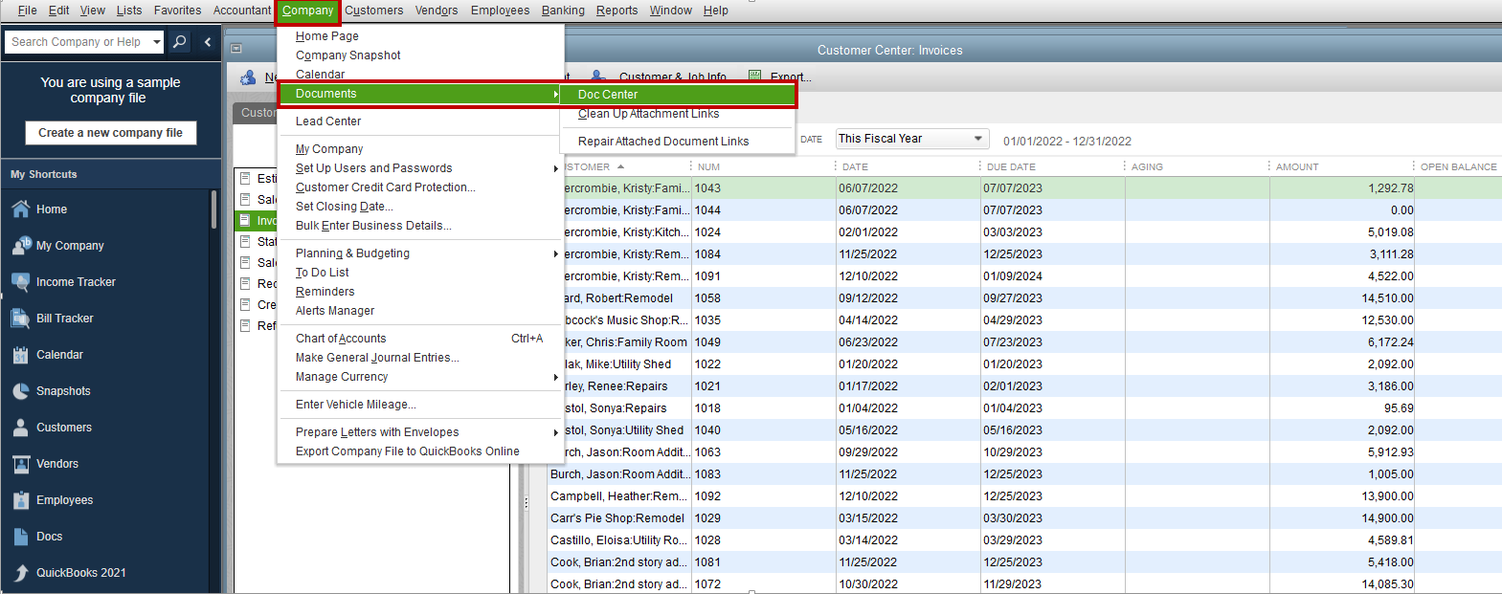Click the My Shortcuts header
Screen dimensions: 1502x594
coord(44,174)
